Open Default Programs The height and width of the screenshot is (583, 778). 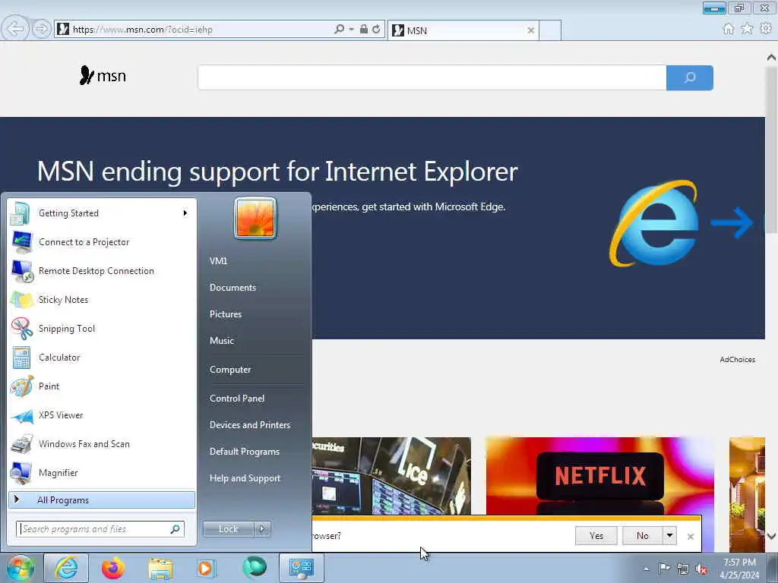245,452
